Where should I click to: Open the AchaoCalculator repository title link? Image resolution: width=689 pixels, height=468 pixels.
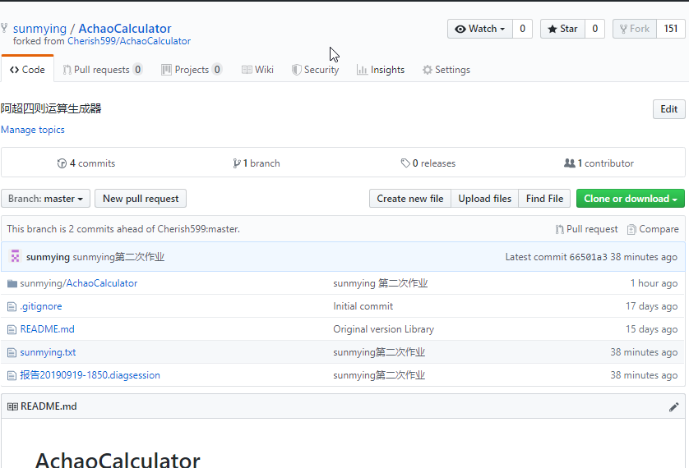(125, 29)
